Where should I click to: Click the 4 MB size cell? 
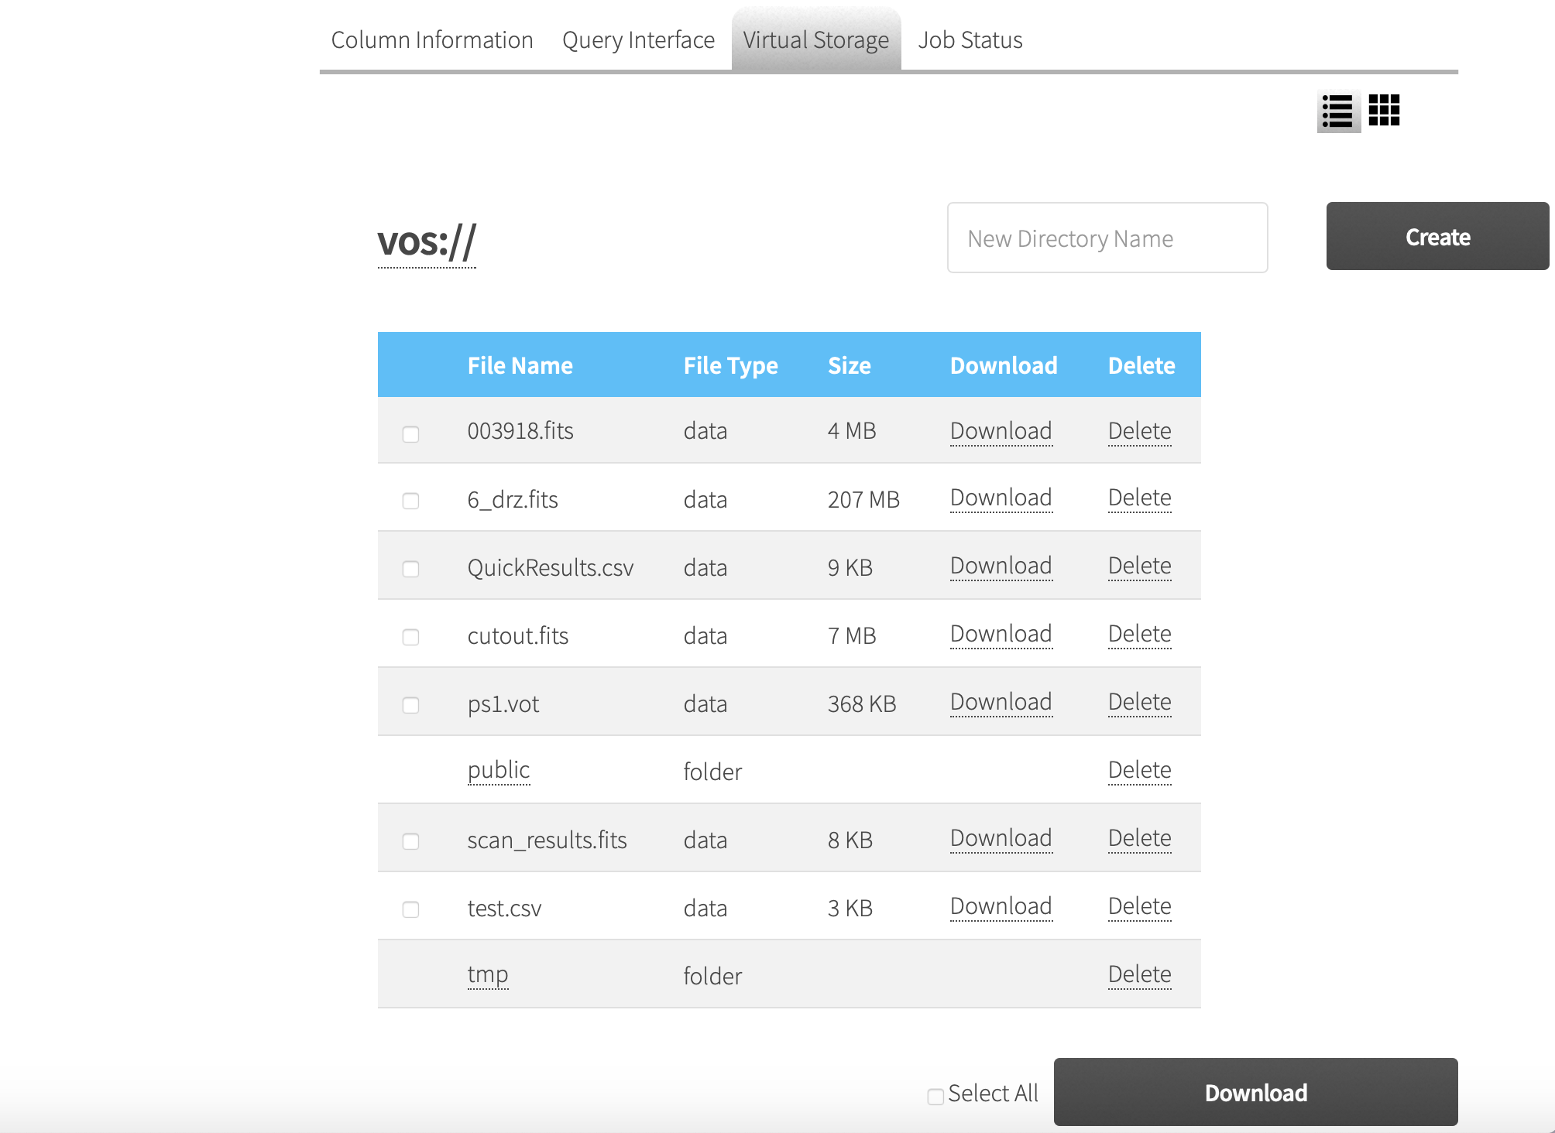[852, 431]
